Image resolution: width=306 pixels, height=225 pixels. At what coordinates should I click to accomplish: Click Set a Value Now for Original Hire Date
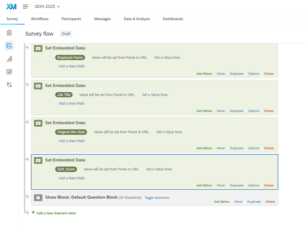(169, 132)
